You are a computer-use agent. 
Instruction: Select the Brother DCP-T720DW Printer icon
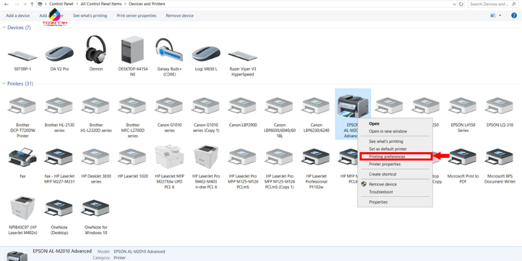click(x=22, y=106)
